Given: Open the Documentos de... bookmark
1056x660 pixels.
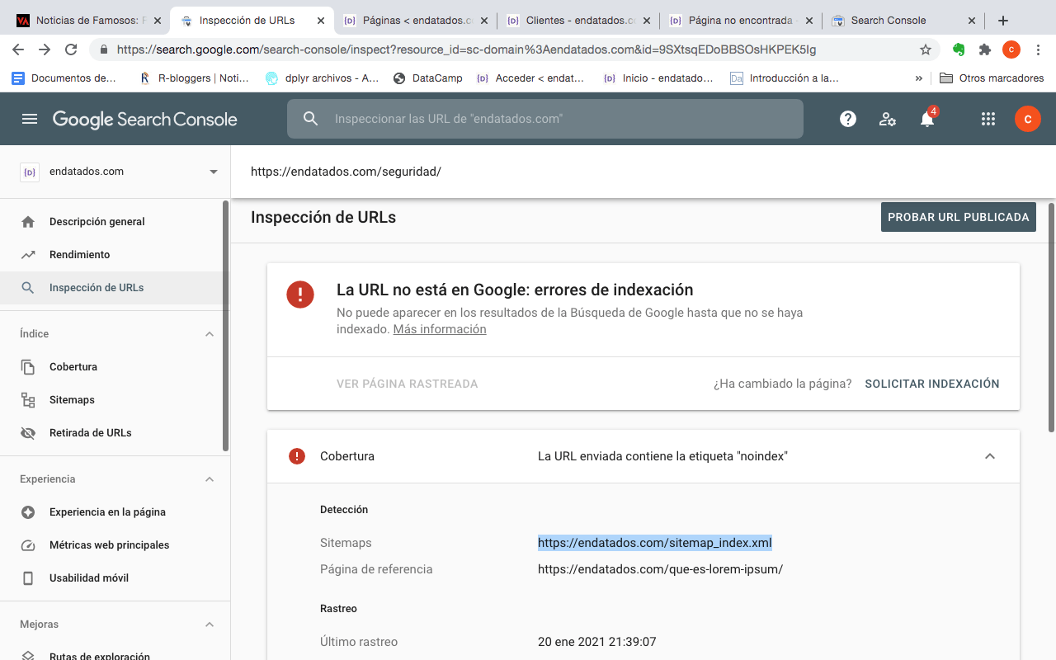Looking at the screenshot, I should pyautogui.click(x=64, y=78).
